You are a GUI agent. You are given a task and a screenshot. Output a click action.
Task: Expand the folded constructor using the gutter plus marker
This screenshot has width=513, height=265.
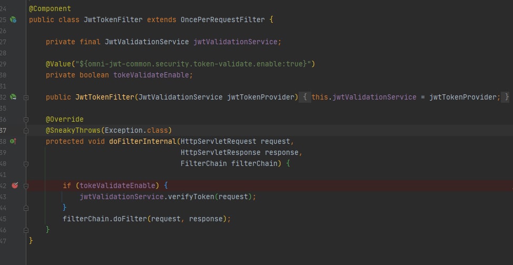click(x=26, y=97)
